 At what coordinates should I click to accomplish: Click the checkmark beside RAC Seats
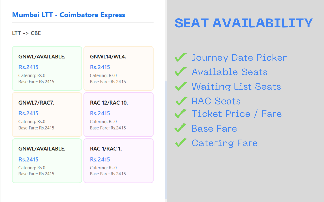coord(180,101)
